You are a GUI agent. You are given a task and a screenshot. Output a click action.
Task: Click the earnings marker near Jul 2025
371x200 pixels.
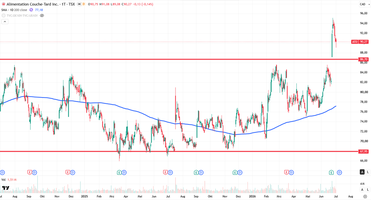click(x=166, y=172)
